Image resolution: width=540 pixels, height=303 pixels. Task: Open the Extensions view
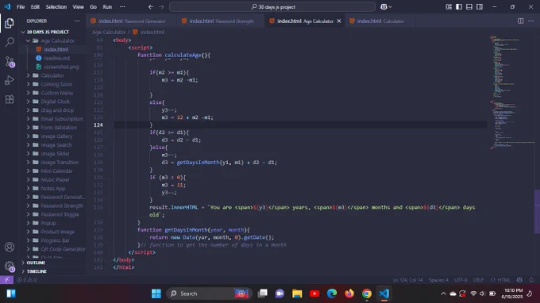(x=10, y=99)
